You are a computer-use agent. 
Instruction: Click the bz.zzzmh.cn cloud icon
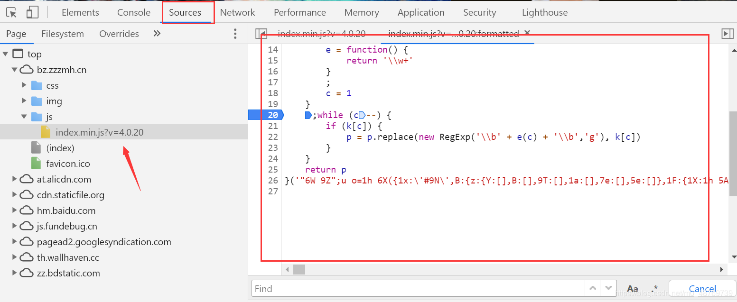(x=27, y=70)
